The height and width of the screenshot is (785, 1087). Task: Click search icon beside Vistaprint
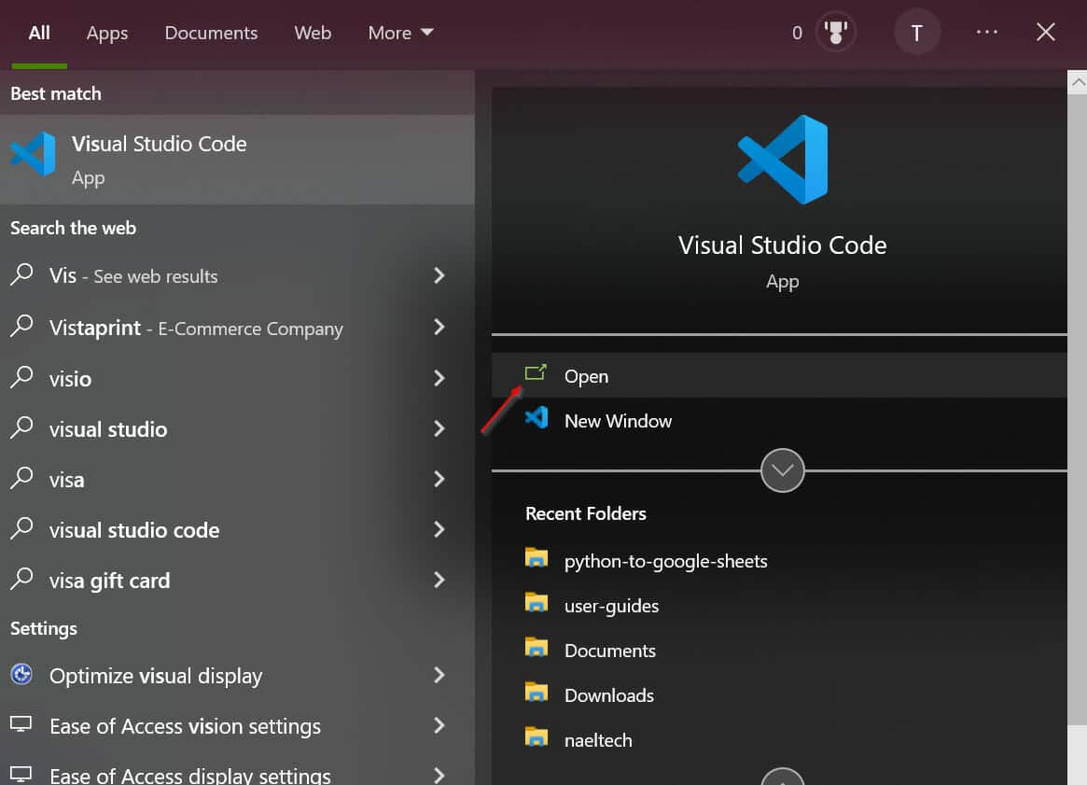(x=21, y=325)
